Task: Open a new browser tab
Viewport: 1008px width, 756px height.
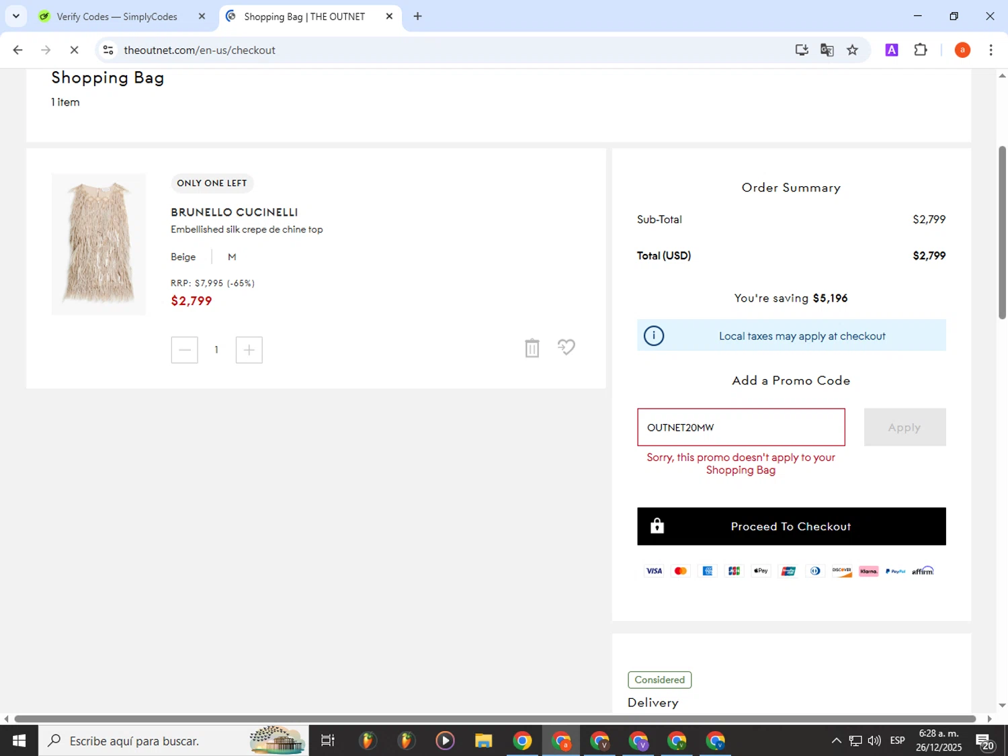Action: click(417, 16)
